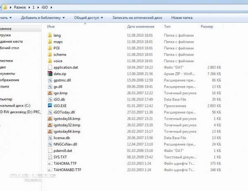Click the 'Тип' column header
The image size is (248, 191).
pyautogui.click(x=167, y=26)
